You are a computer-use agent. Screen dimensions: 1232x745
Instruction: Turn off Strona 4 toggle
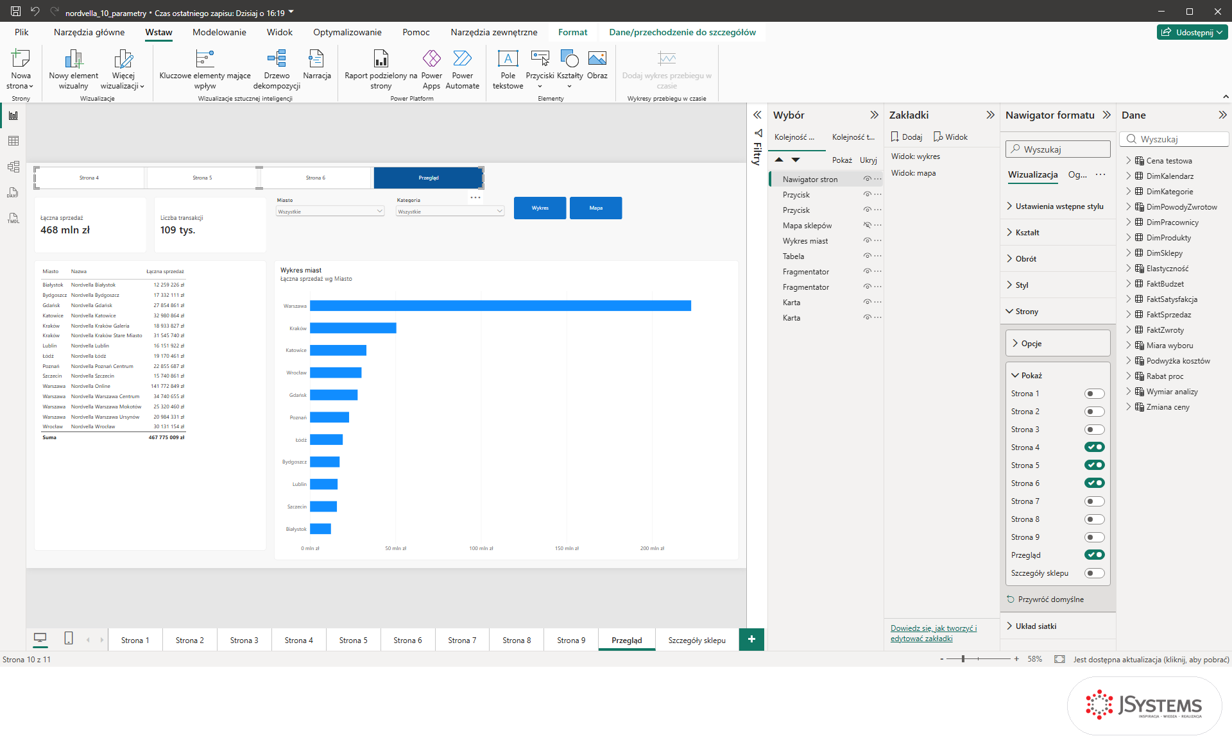tap(1094, 448)
